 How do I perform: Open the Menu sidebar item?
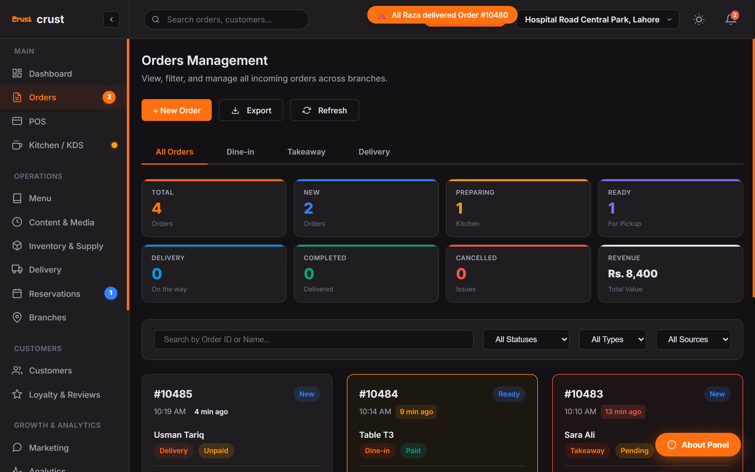click(x=63, y=198)
